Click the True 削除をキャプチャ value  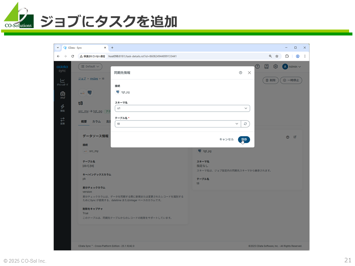85,213
